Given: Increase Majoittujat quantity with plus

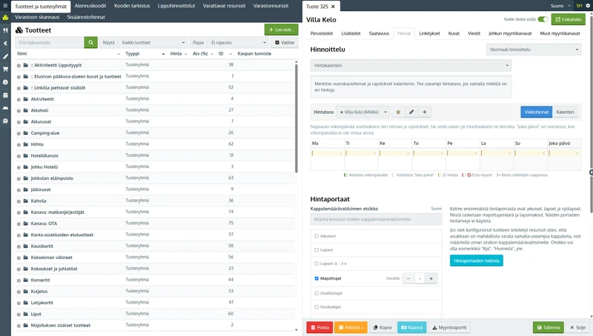Looking at the screenshot, I should click(x=431, y=278).
